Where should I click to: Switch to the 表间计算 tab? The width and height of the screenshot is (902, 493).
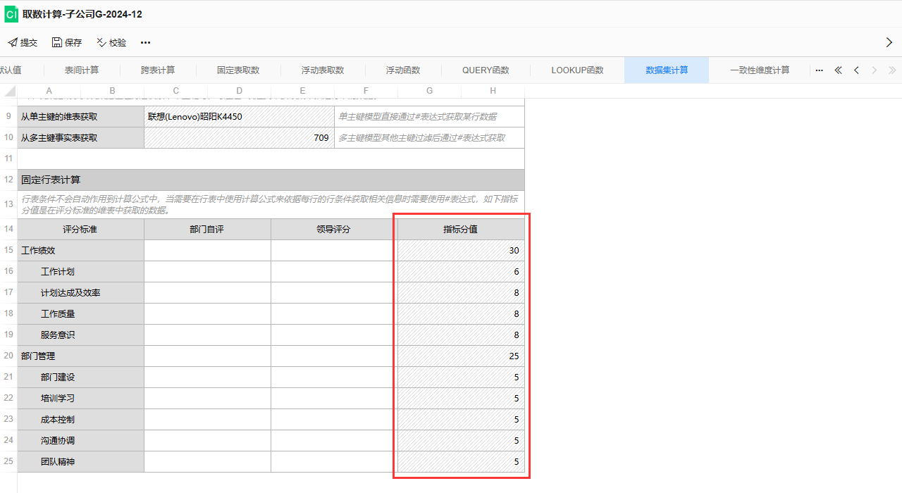pos(82,70)
